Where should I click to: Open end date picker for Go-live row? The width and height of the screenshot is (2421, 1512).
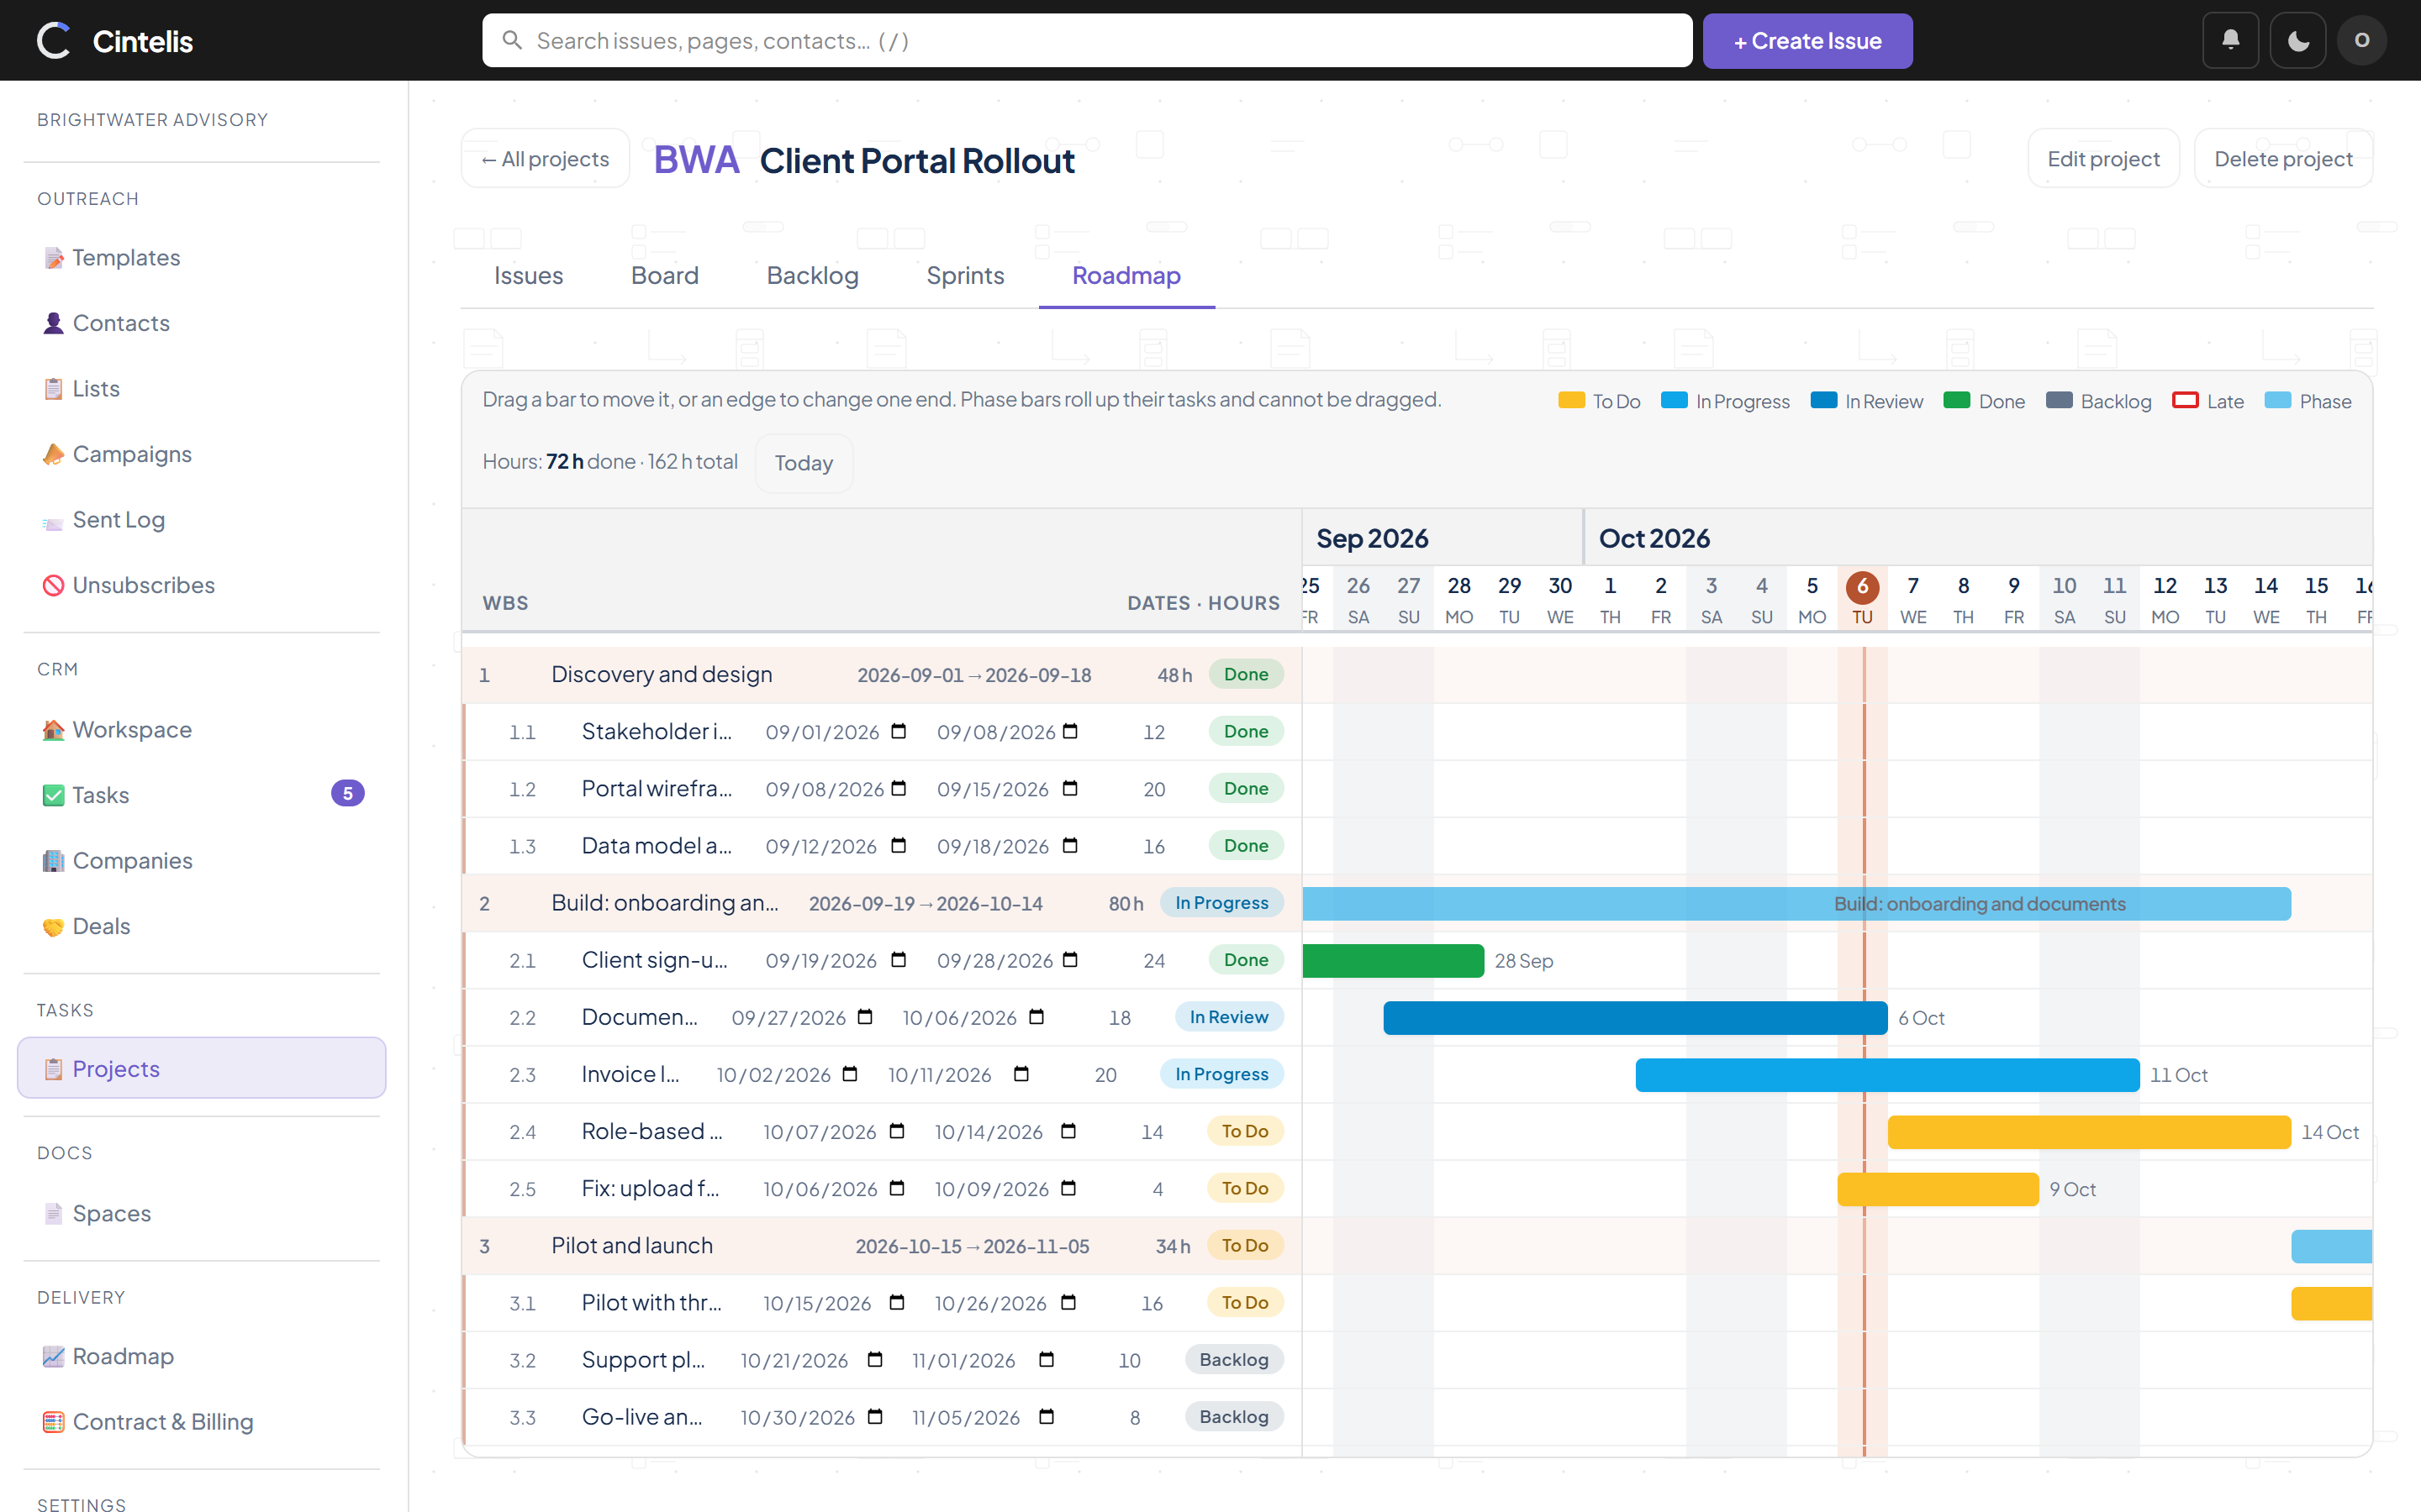1047,1417
